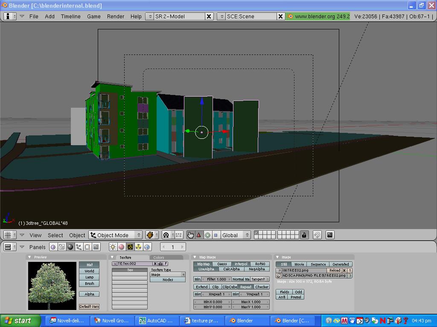Switch to the Scene context icon

96,247
